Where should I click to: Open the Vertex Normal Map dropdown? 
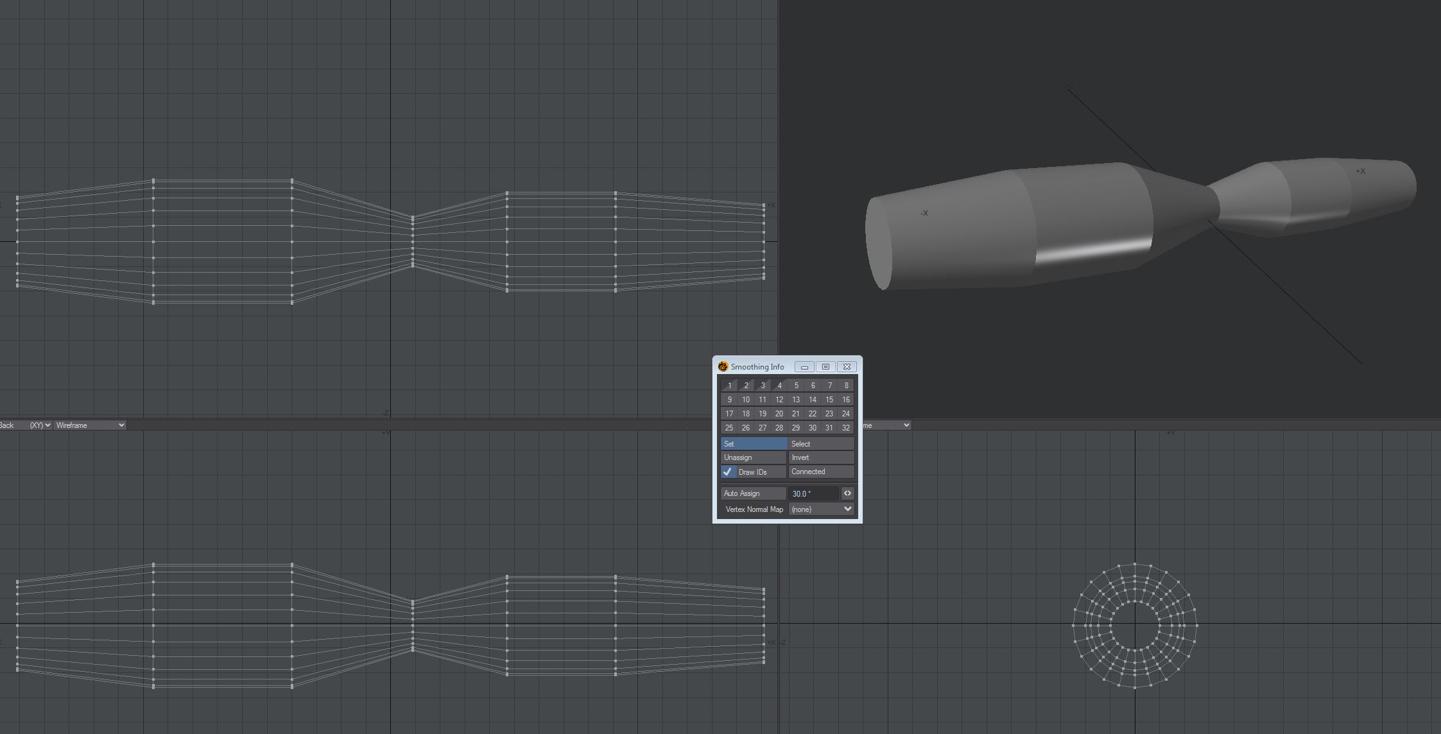pos(821,509)
